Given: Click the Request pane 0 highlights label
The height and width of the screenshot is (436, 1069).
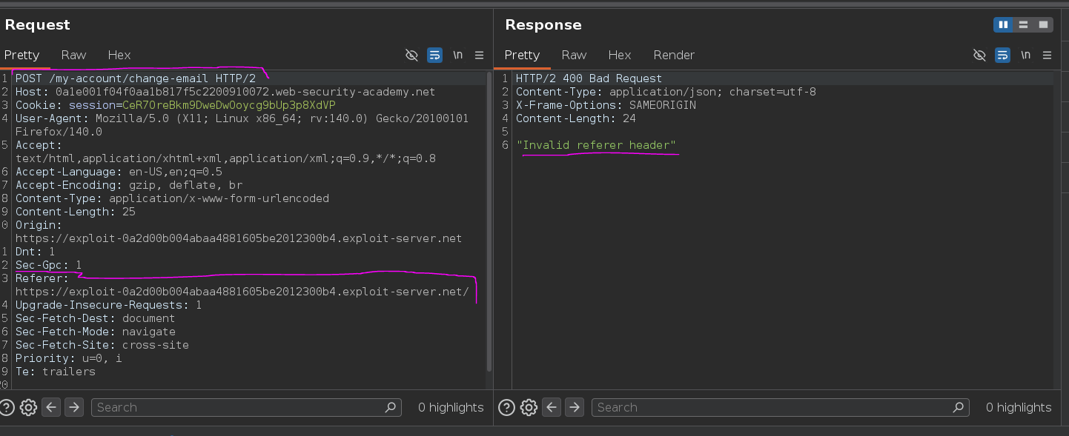Looking at the screenshot, I should tap(451, 407).
